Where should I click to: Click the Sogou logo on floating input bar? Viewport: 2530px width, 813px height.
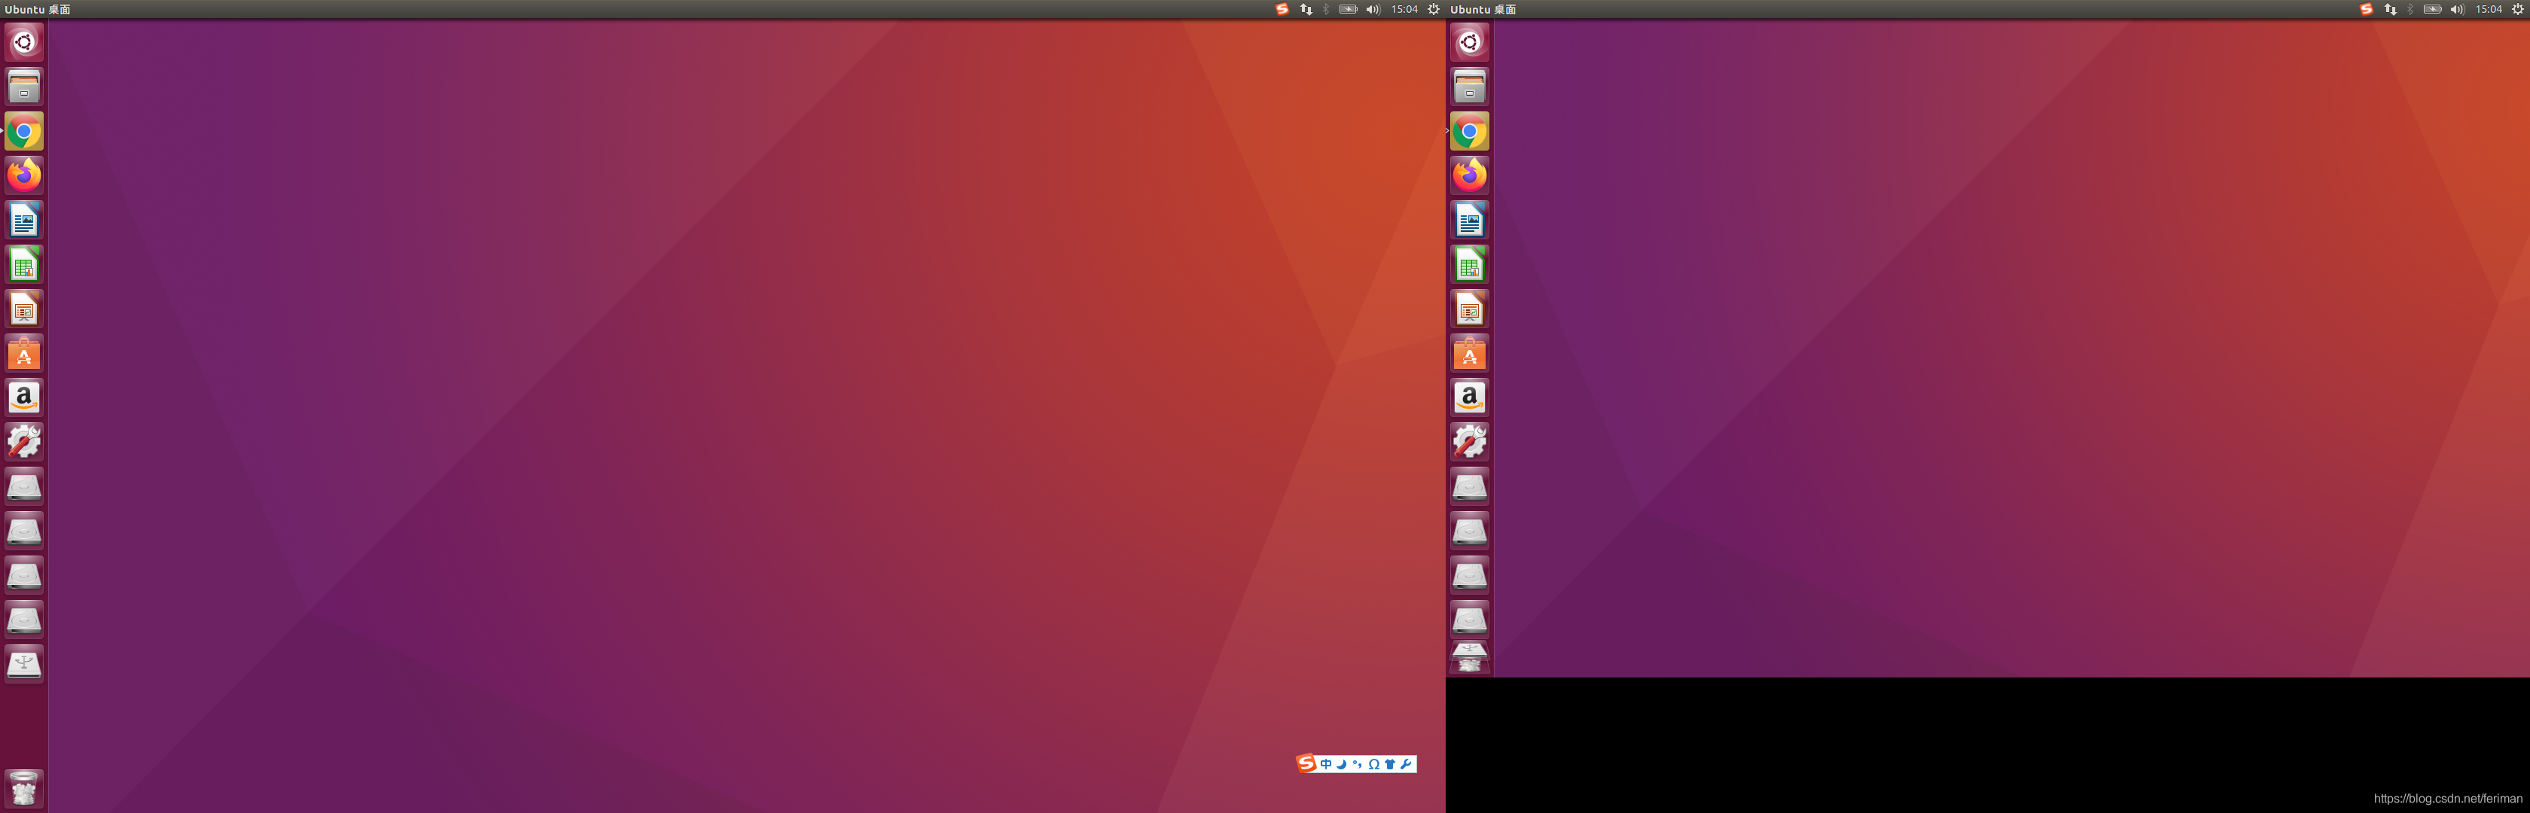tap(1306, 764)
